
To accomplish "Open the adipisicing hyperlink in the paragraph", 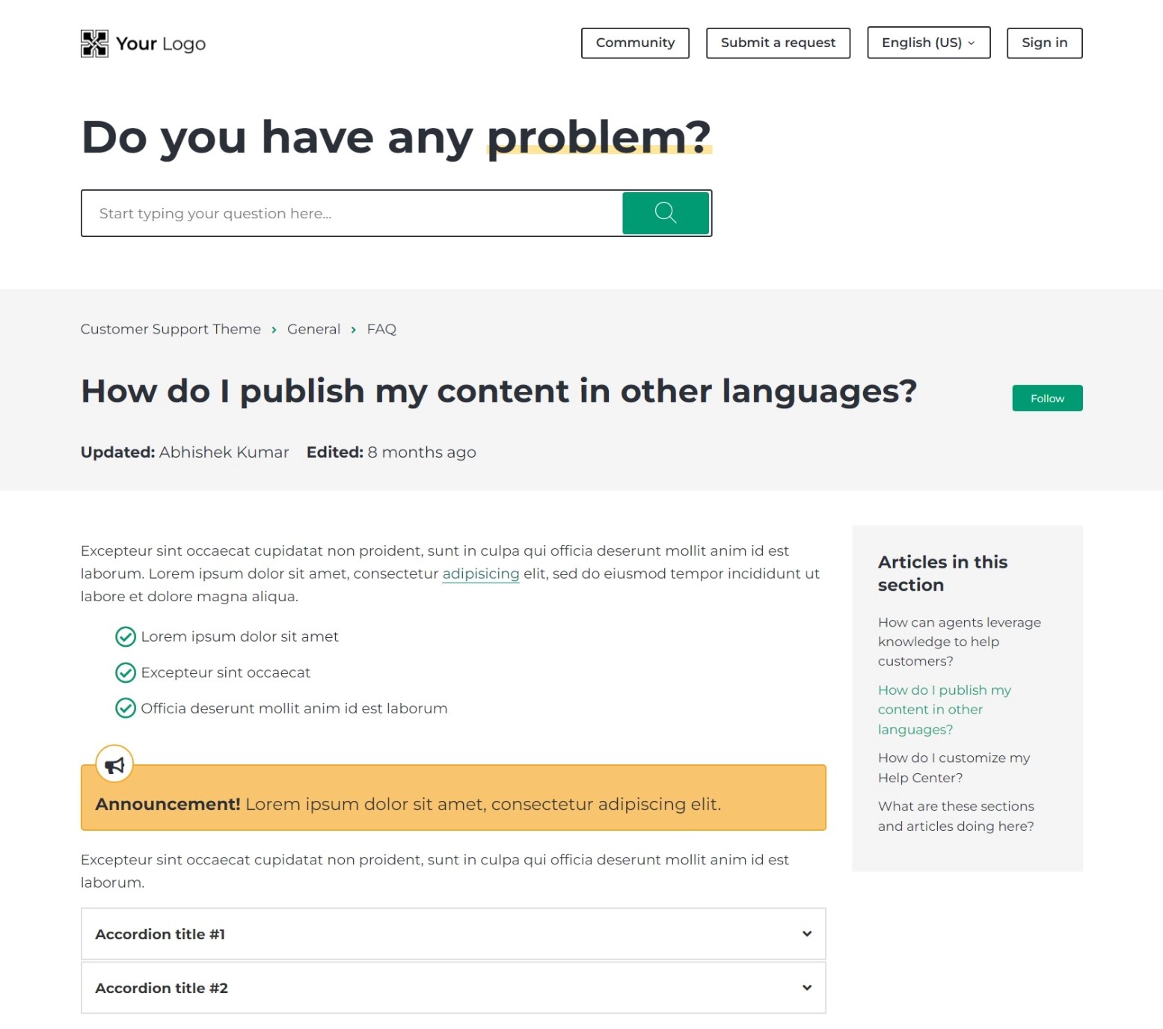I will 480,574.
